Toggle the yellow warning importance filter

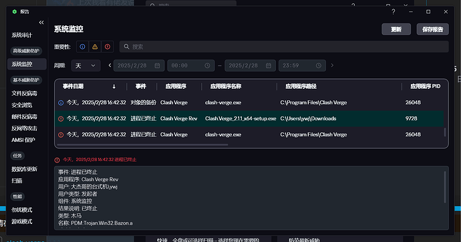(x=95, y=47)
